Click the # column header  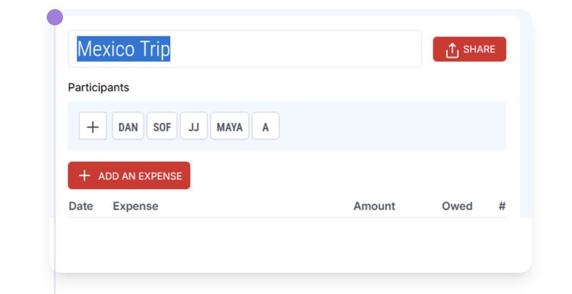click(502, 206)
